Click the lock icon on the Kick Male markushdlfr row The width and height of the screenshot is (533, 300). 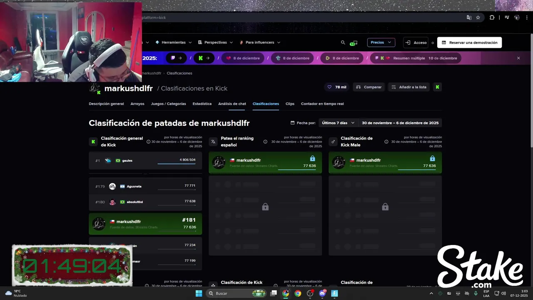[x=432, y=158]
